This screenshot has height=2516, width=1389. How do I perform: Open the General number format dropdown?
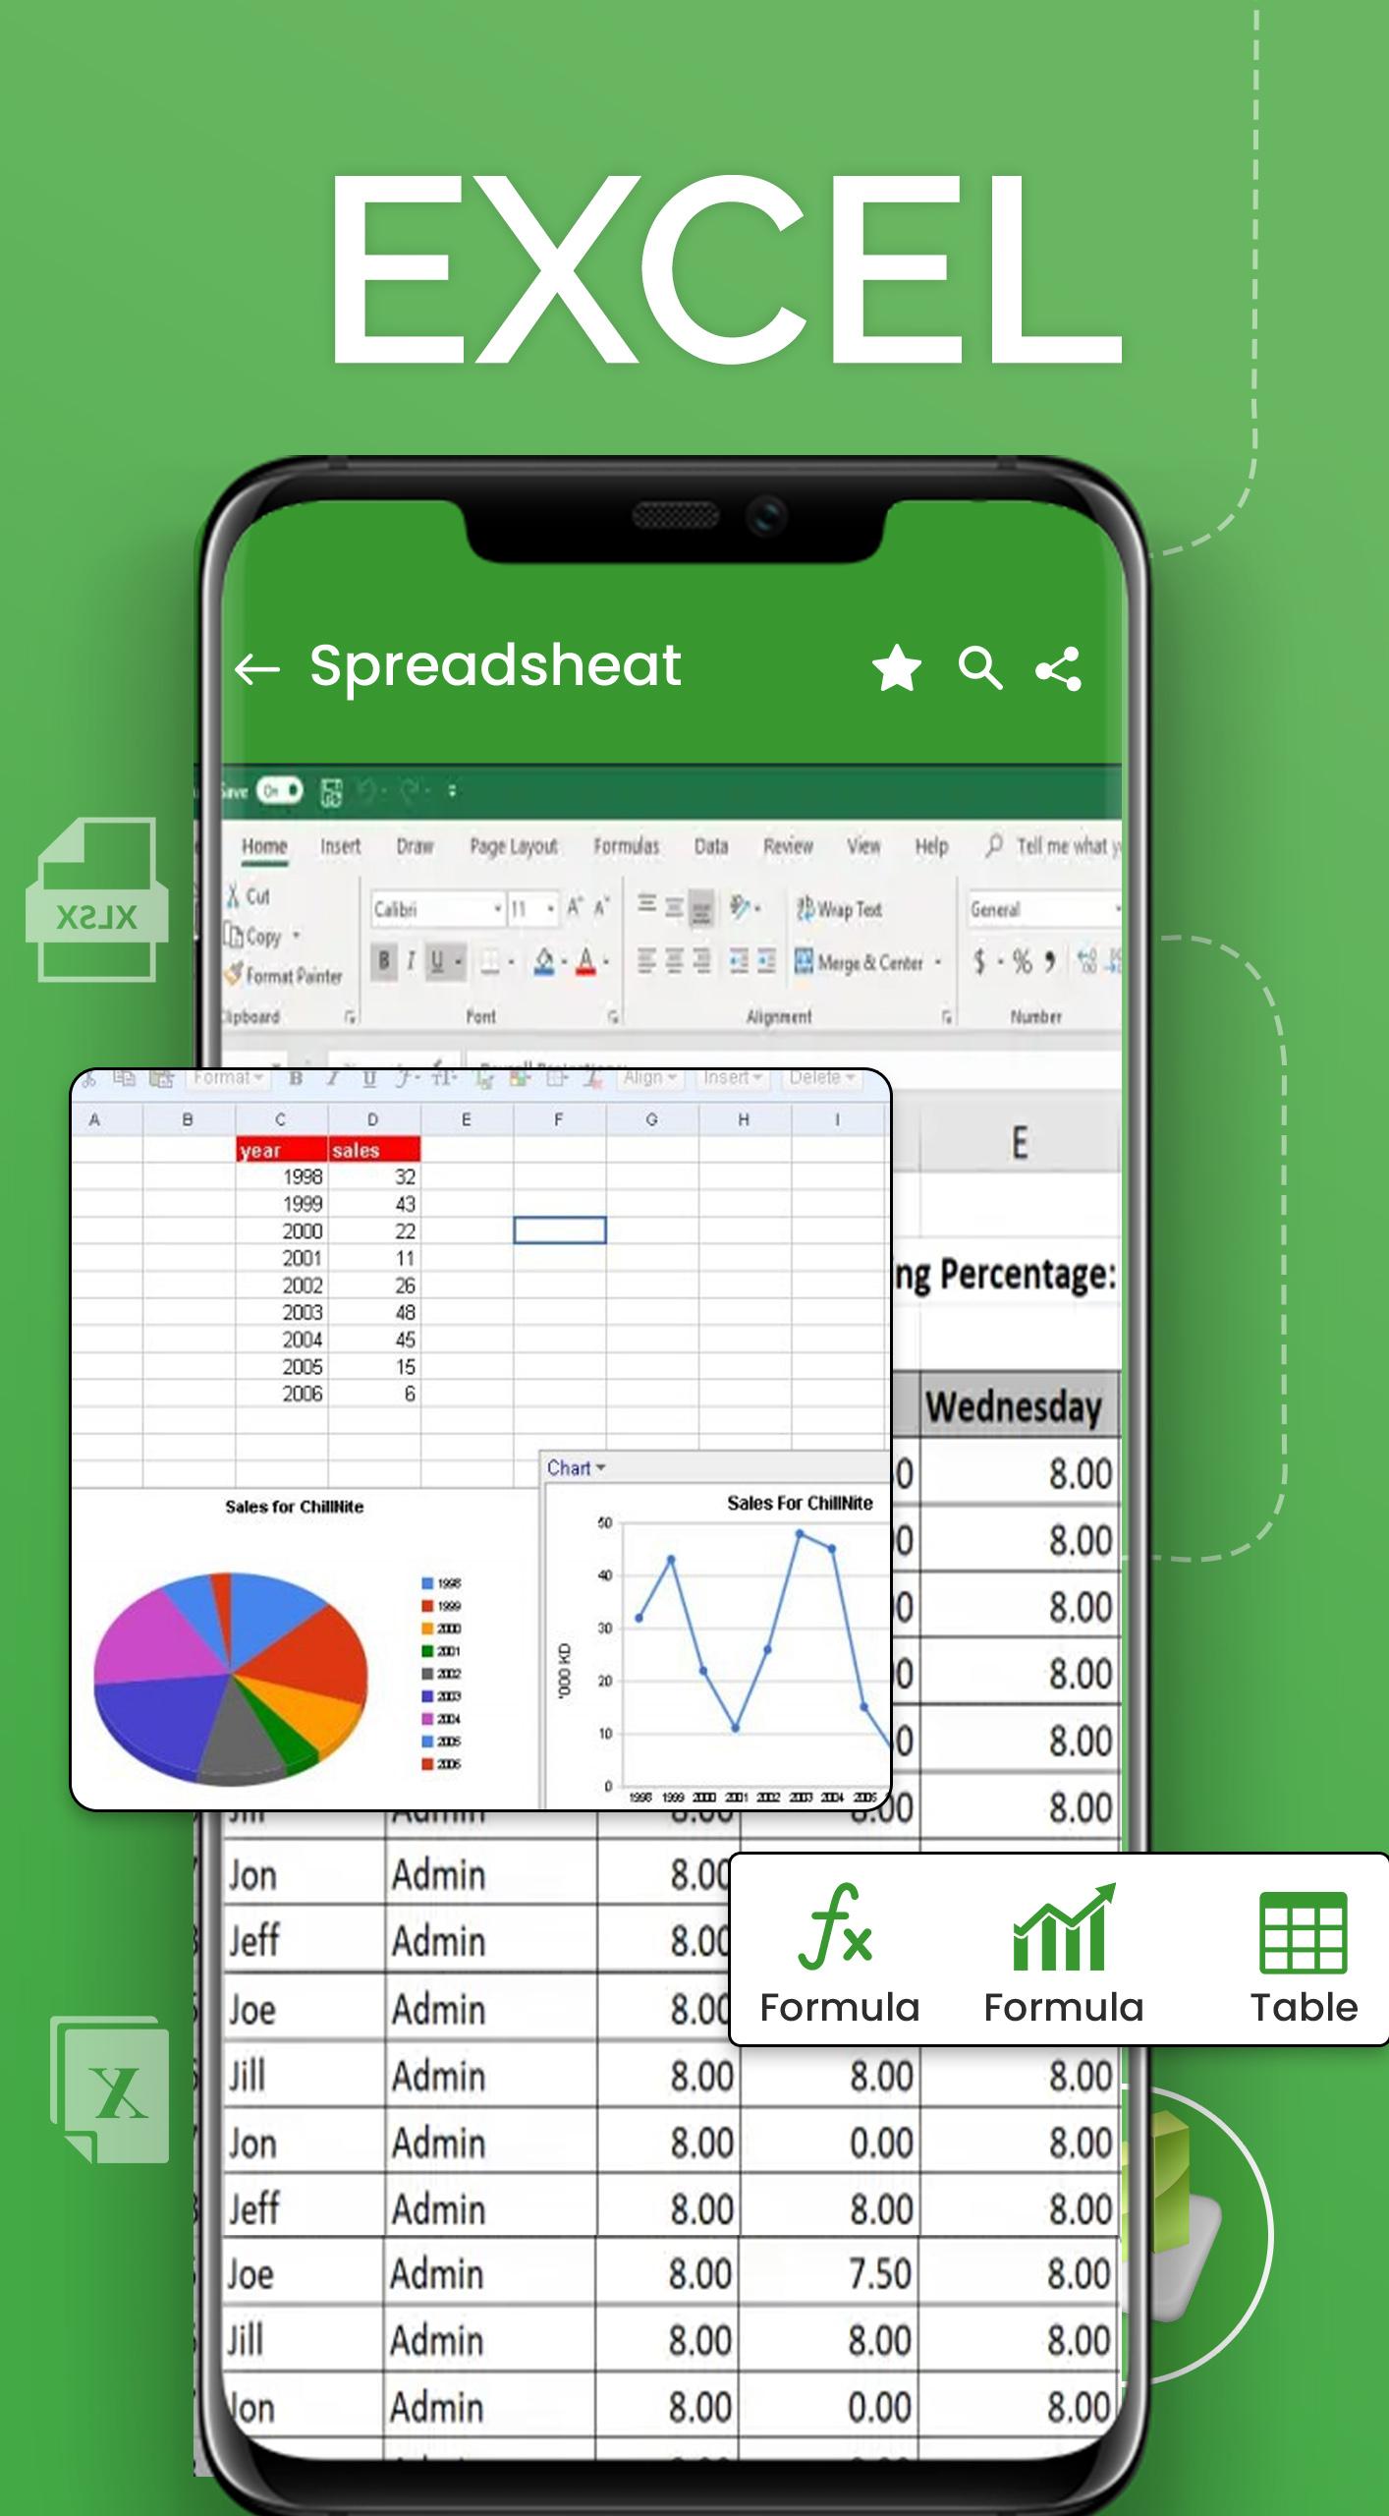pyautogui.click(x=1045, y=909)
